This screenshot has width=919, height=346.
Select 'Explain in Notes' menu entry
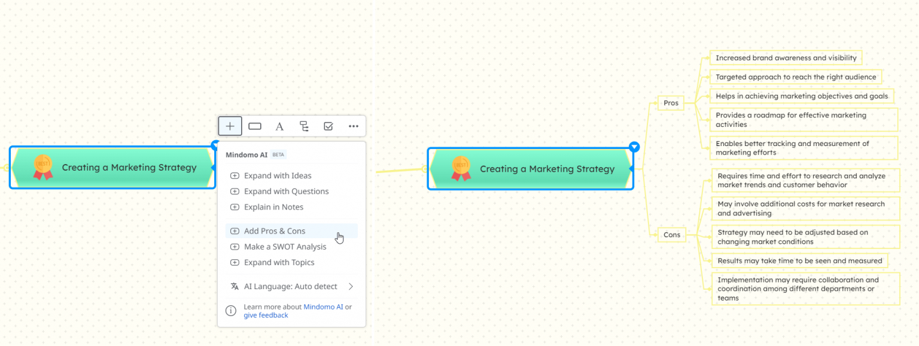pos(273,207)
